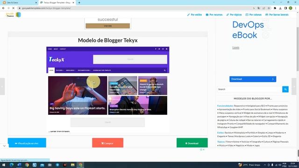Open the DevOps eBook advertisement
The height and width of the screenshot is (168, 299).
248,30
